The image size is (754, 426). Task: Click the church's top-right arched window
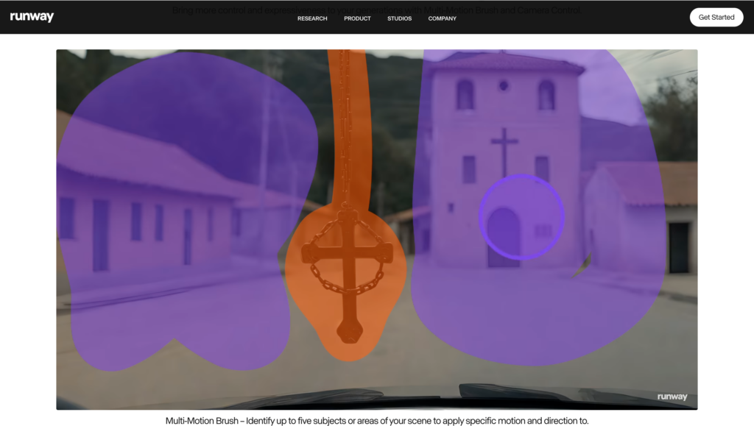[546, 95]
